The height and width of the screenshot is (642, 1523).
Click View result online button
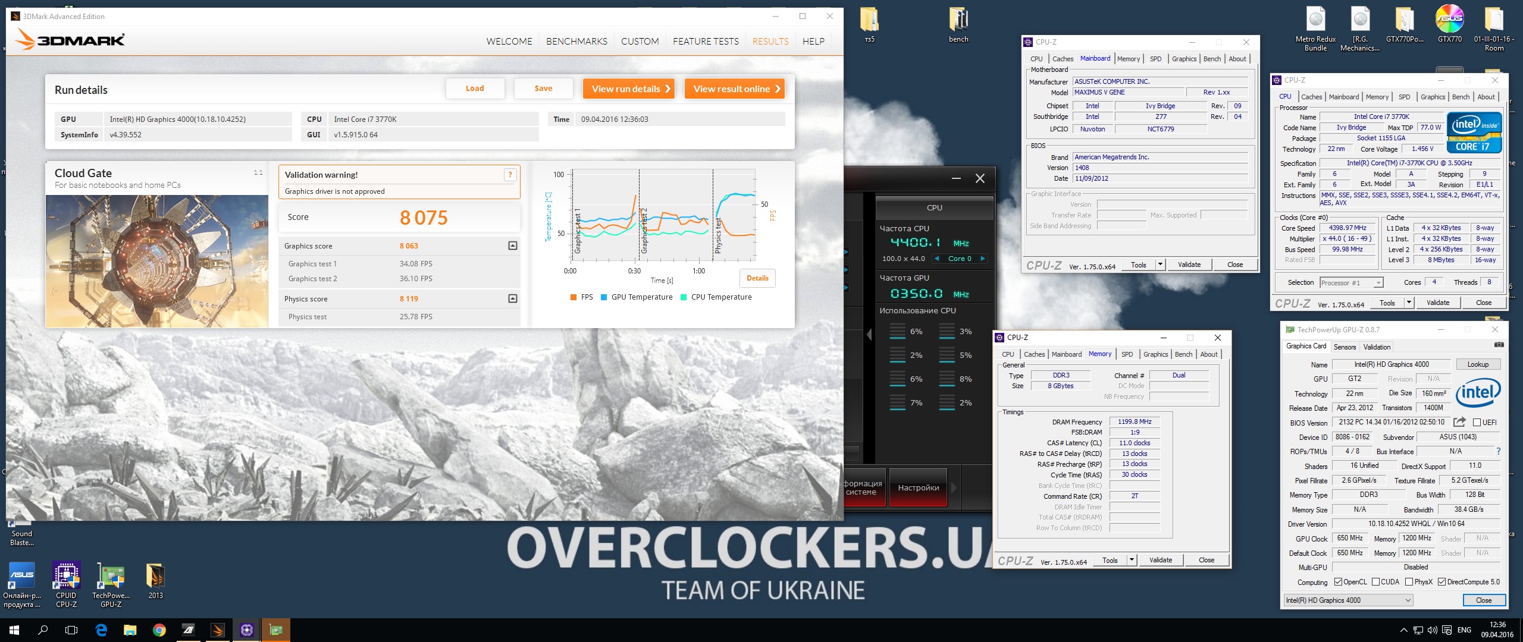coord(735,89)
